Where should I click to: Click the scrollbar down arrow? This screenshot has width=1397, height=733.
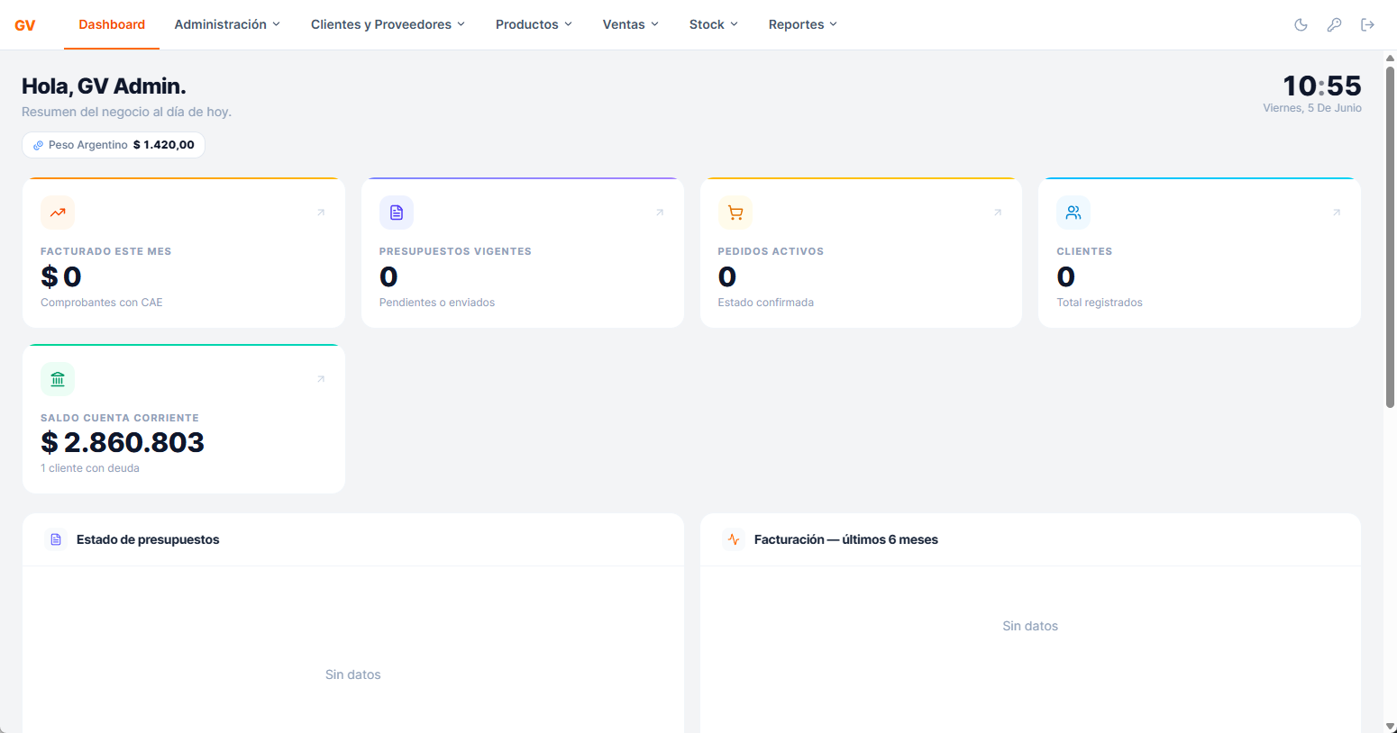pos(1390,726)
